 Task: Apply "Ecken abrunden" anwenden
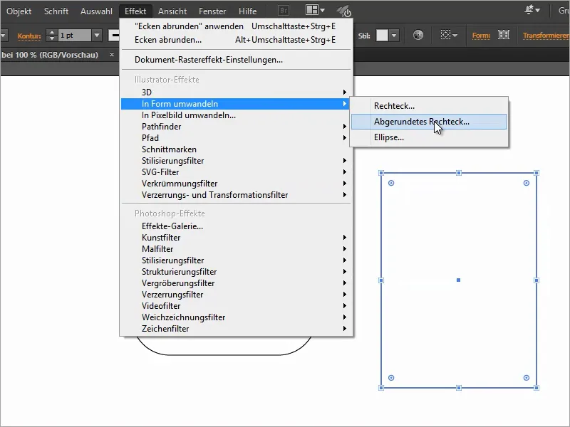tap(236, 26)
